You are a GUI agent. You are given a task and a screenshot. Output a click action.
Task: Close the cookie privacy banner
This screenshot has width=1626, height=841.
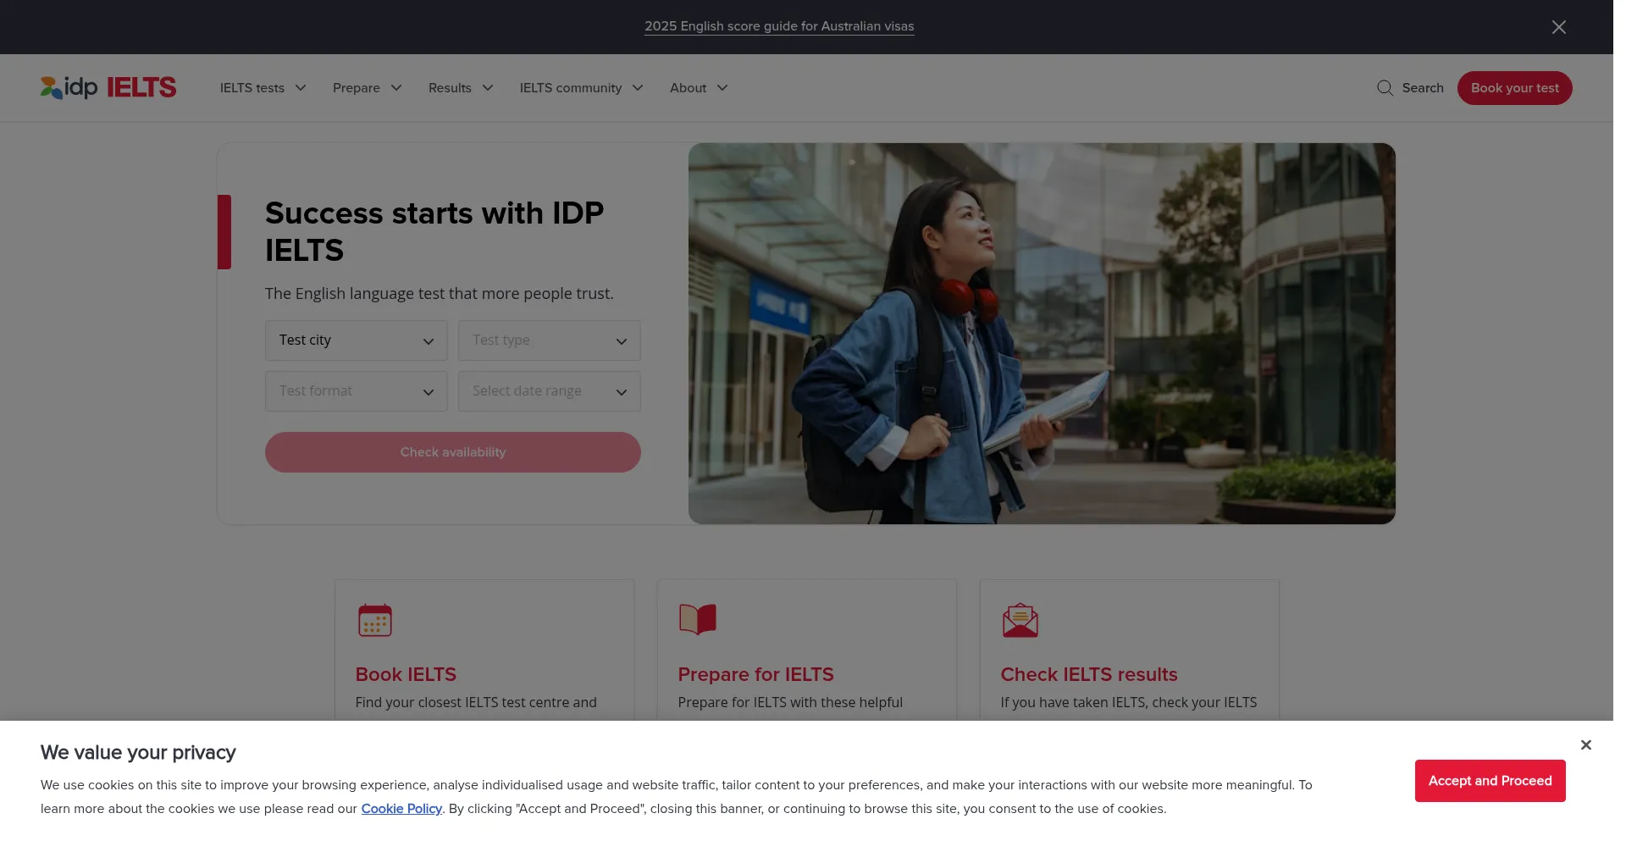(x=1585, y=744)
